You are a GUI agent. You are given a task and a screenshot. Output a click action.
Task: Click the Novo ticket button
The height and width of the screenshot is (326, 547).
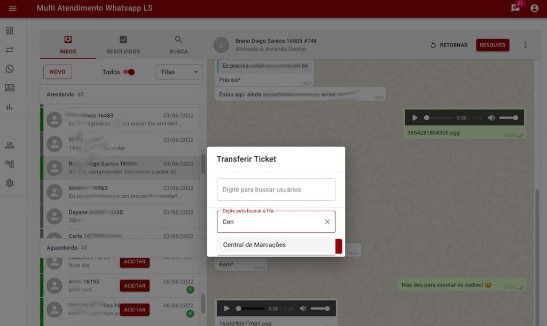tap(58, 72)
